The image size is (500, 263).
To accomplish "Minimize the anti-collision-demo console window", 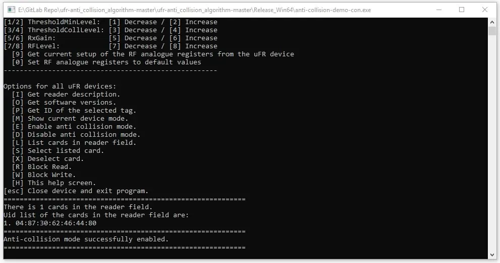I will coord(439,10).
